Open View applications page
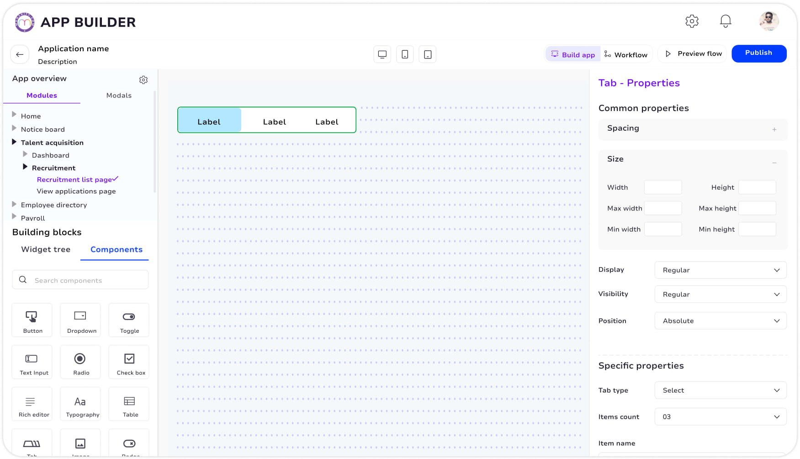Image resolution: width=800 pixels, height=459 pixels. point(76,192)
